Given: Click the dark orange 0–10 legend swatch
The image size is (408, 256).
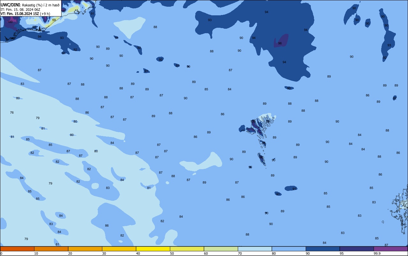Looking at the screenshot, I should pos(17,249).
